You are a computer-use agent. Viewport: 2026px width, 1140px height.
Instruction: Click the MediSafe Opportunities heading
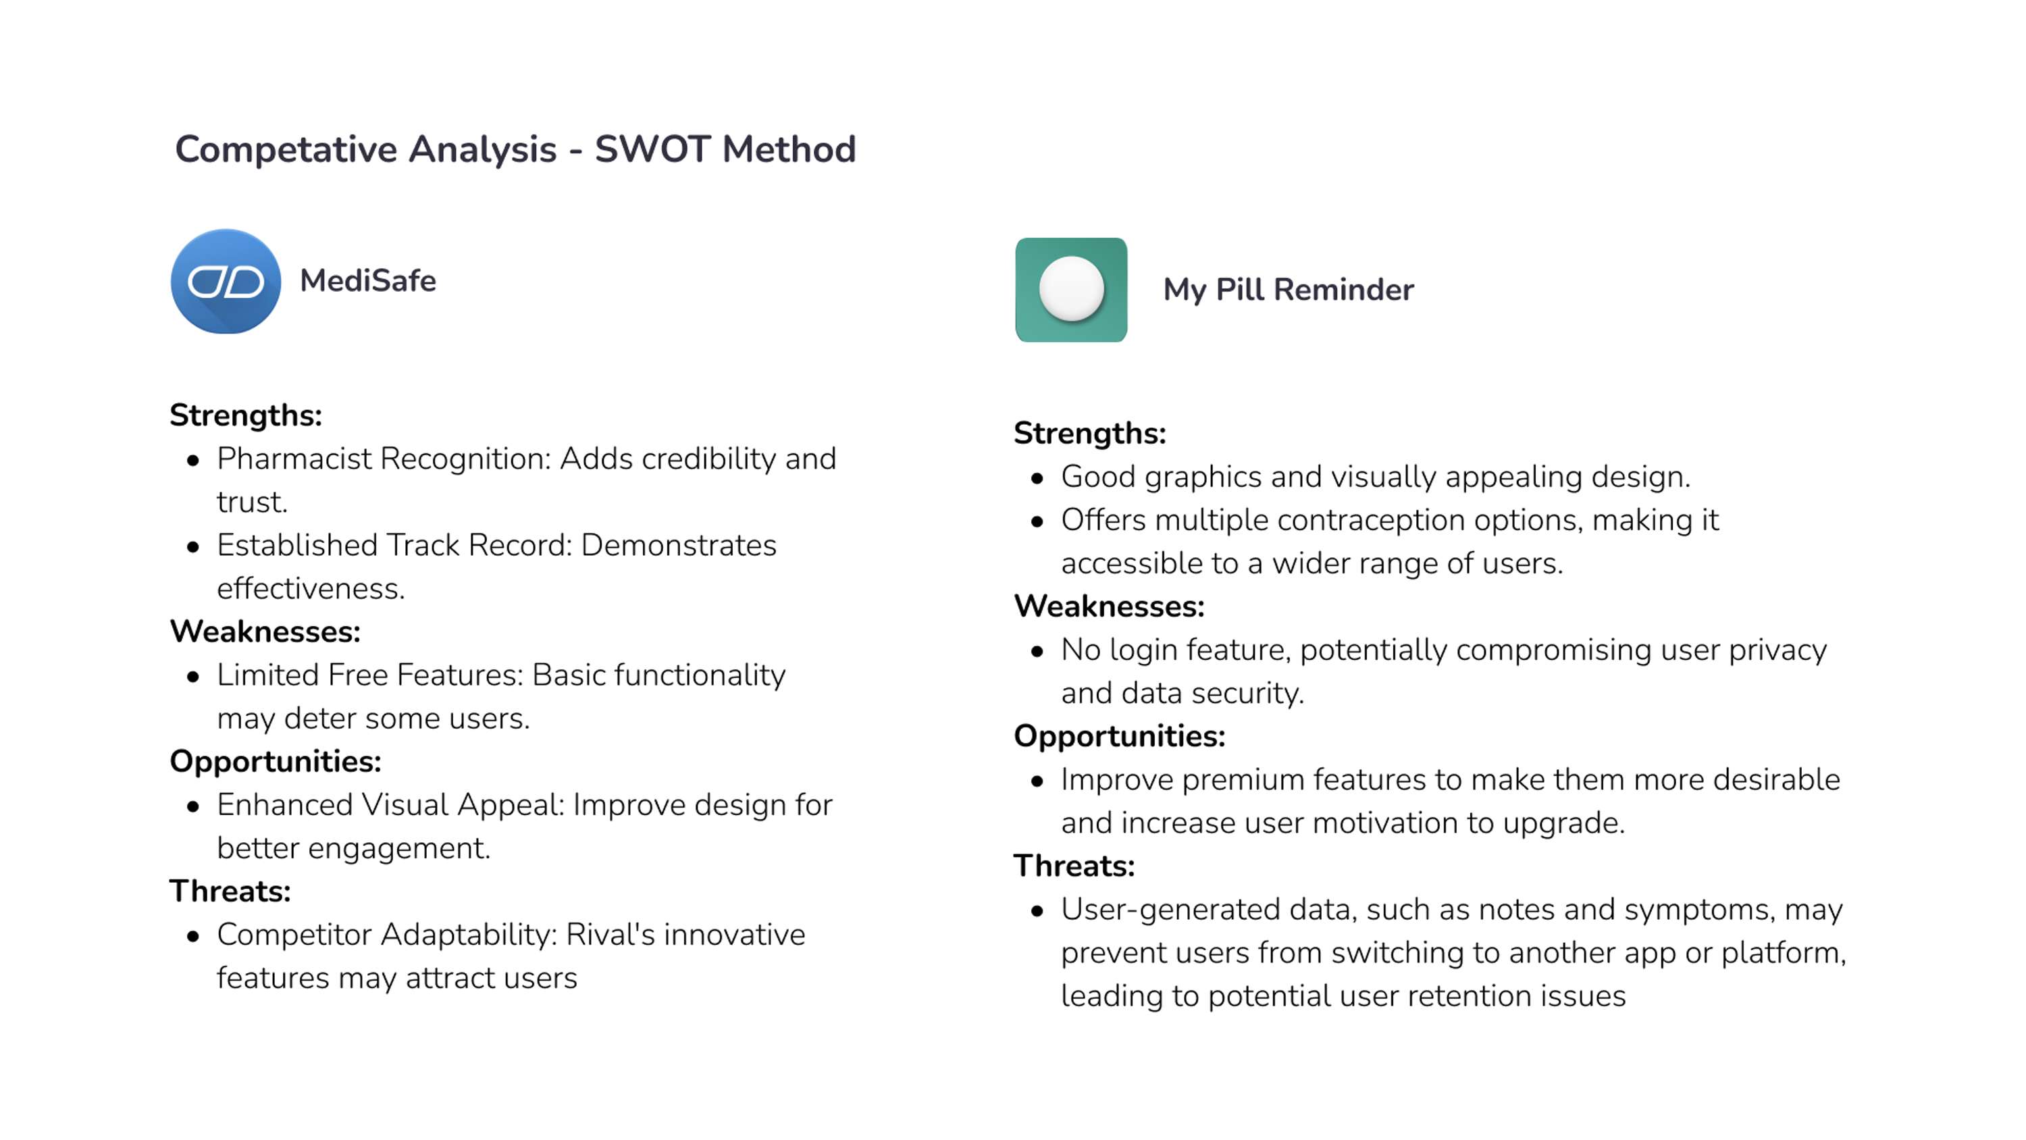pos(276,762)
